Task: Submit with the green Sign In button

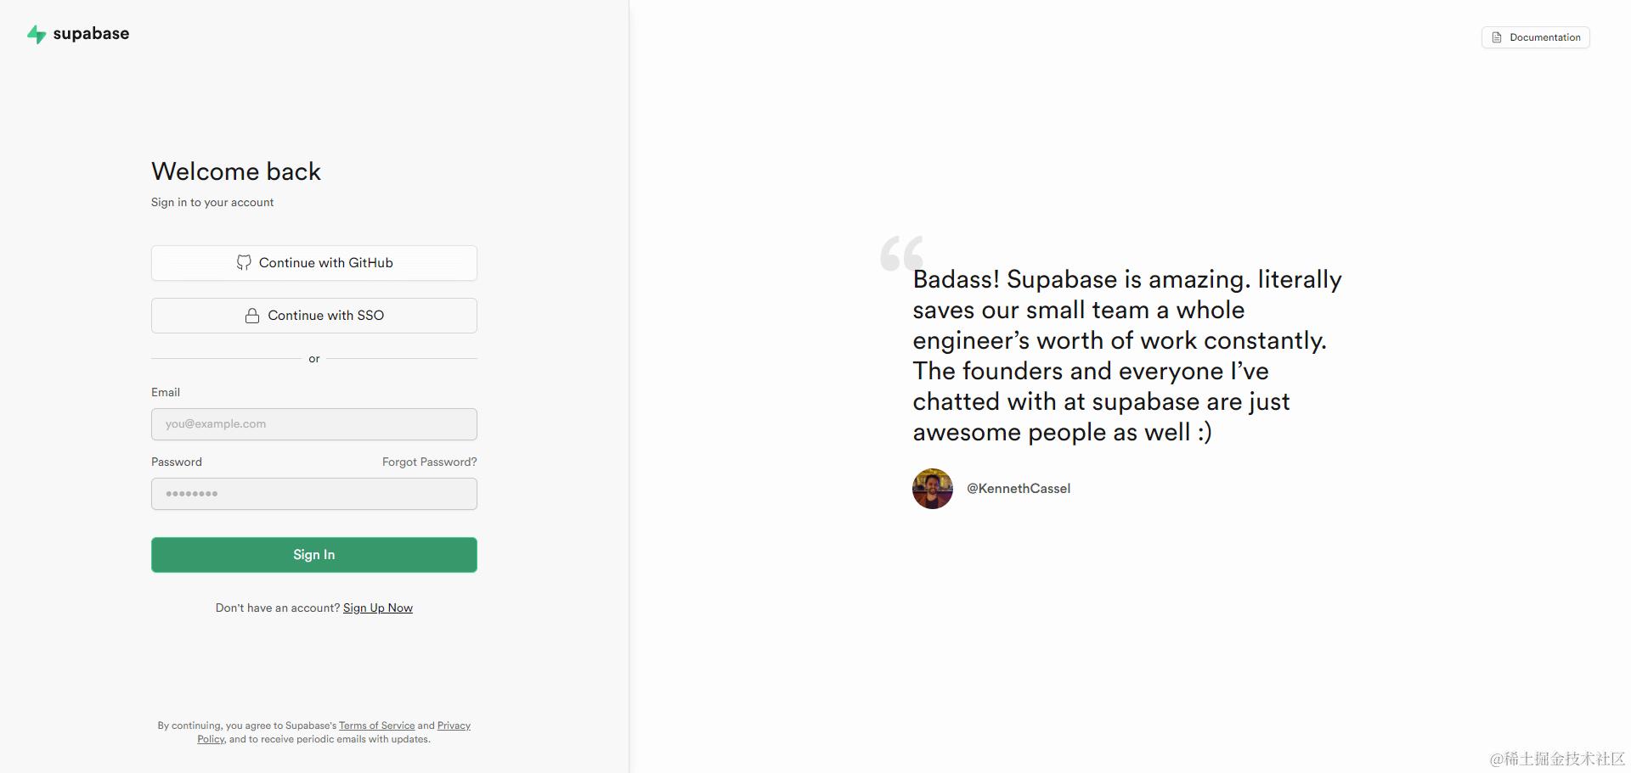Action: (314, 555)
